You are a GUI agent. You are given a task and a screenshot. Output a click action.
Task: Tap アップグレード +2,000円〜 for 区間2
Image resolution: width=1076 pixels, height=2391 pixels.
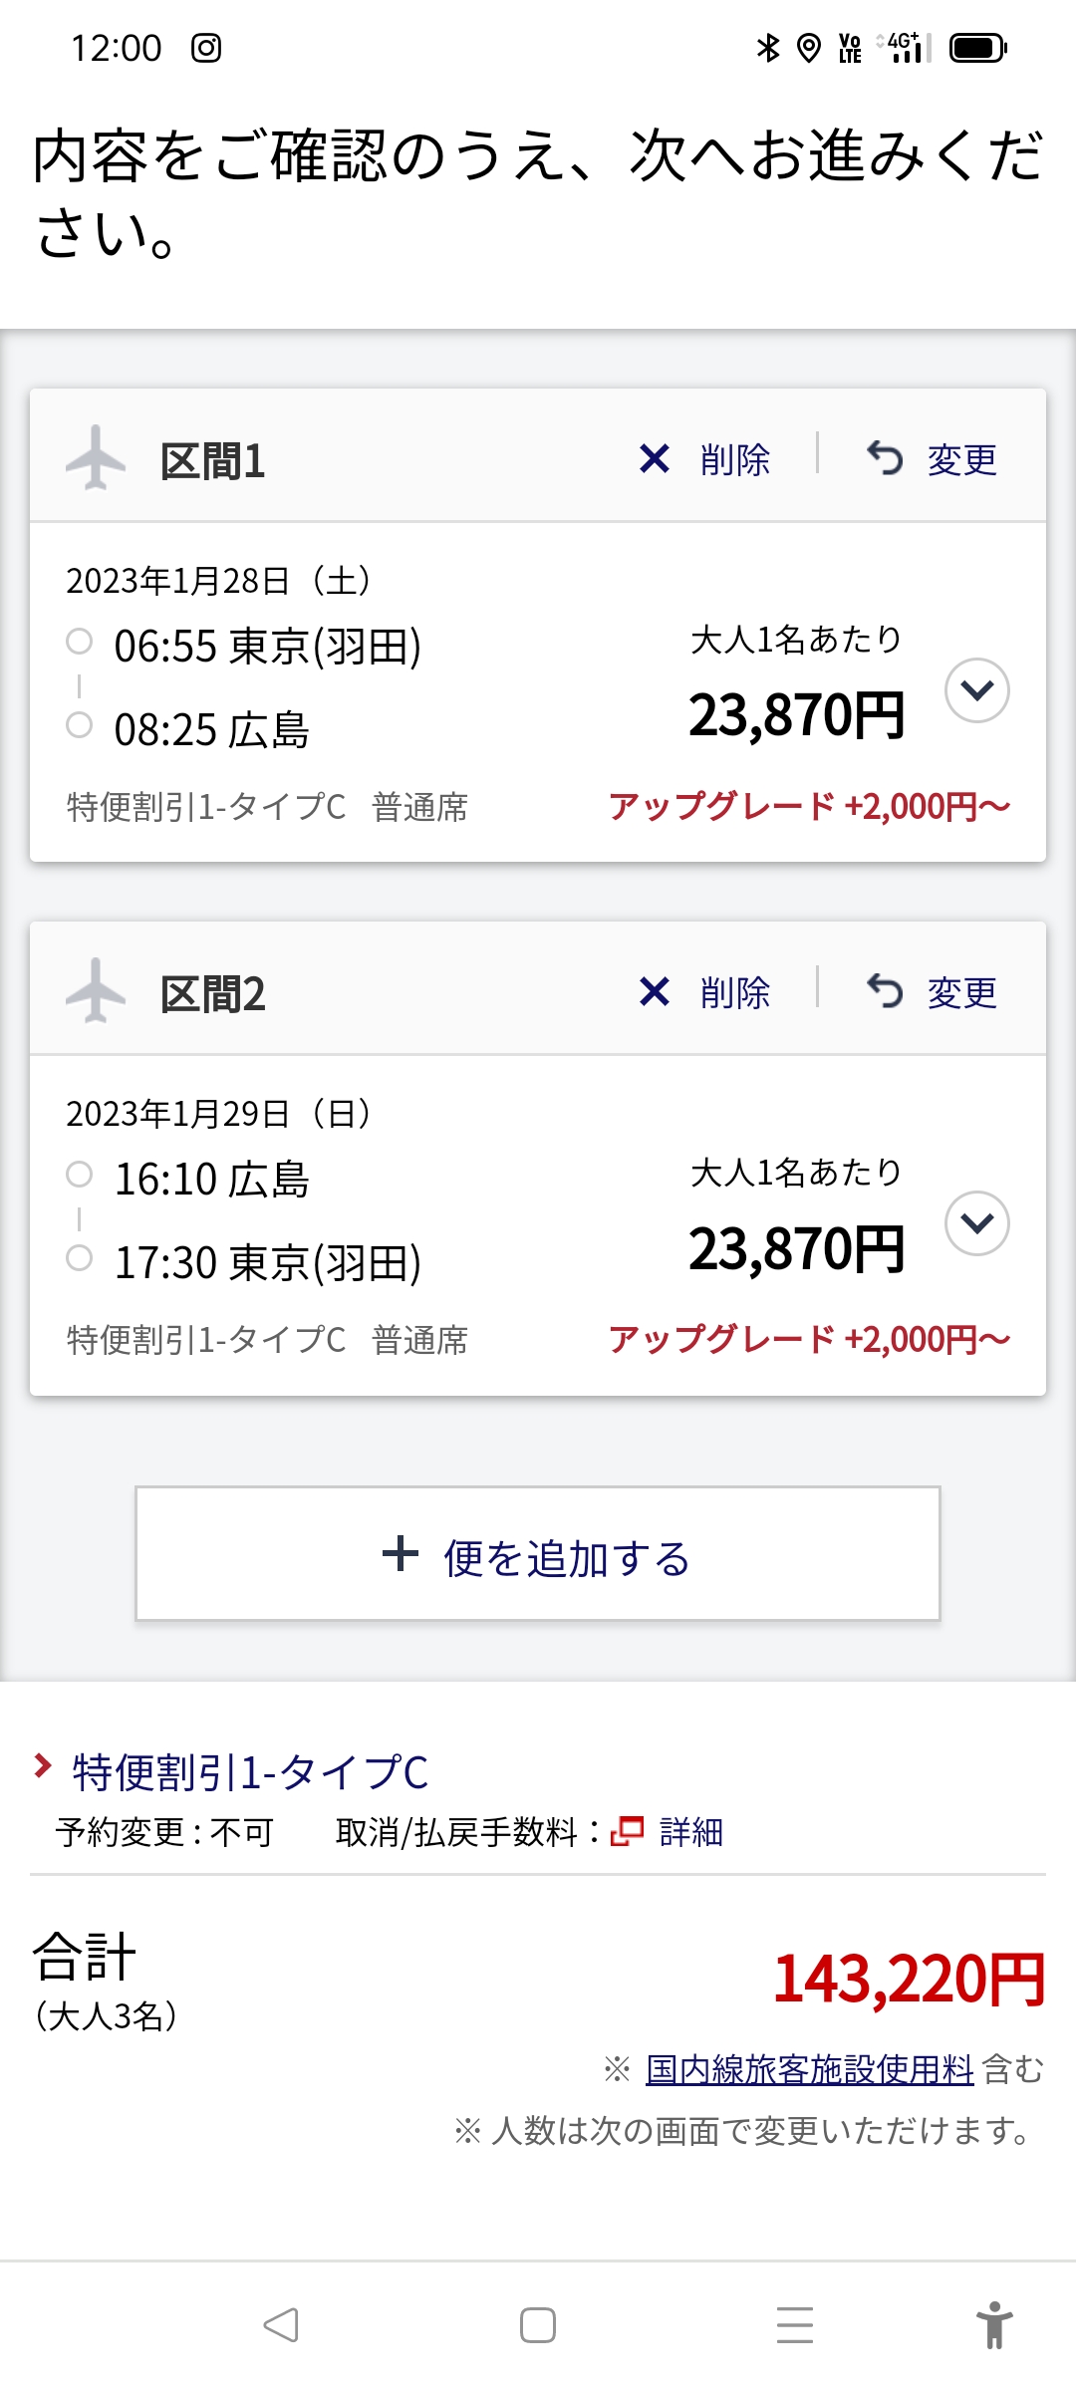click(809, 1339)
